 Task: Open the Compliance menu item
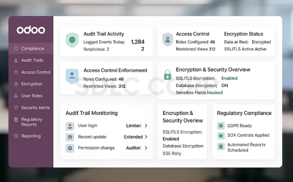point(31,48)
